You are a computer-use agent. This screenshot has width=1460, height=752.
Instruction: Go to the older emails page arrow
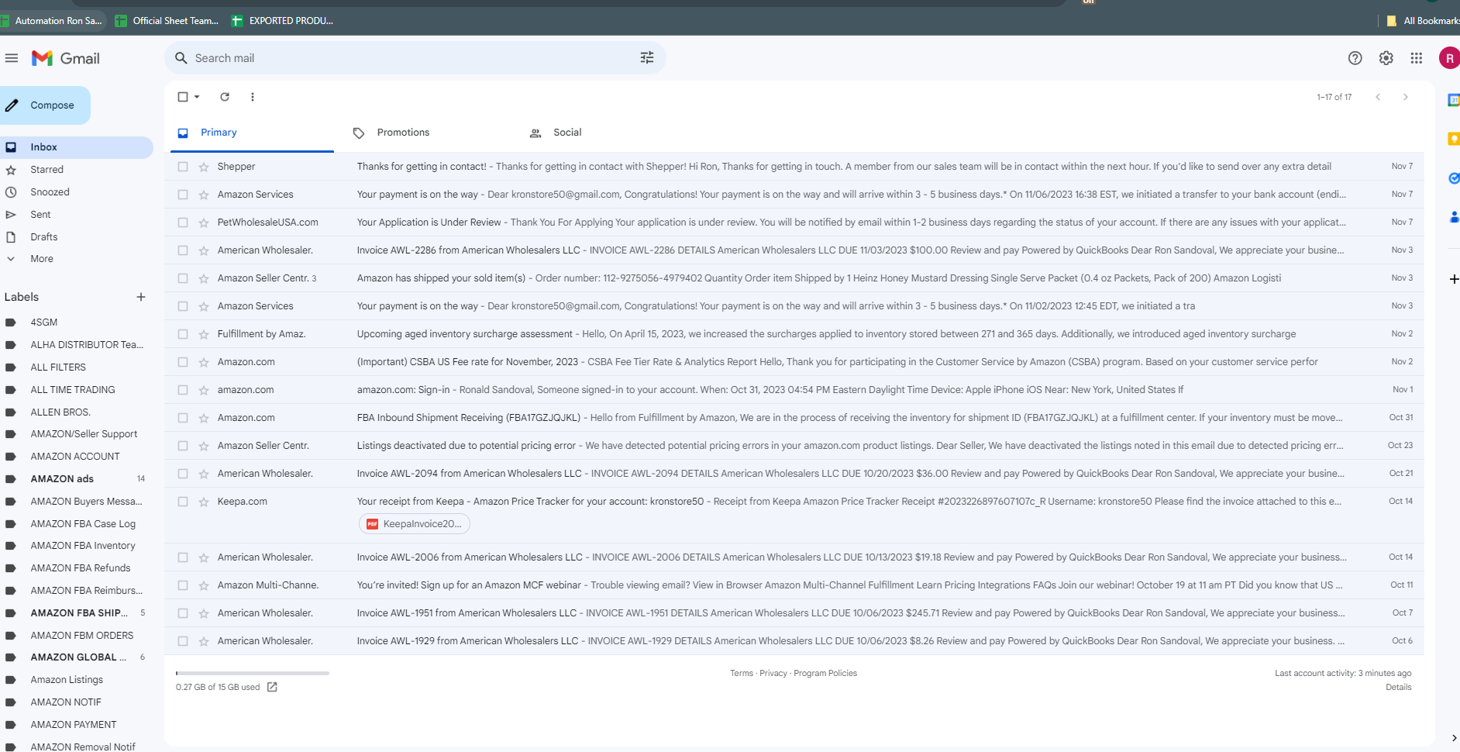tap(1406, 97)
